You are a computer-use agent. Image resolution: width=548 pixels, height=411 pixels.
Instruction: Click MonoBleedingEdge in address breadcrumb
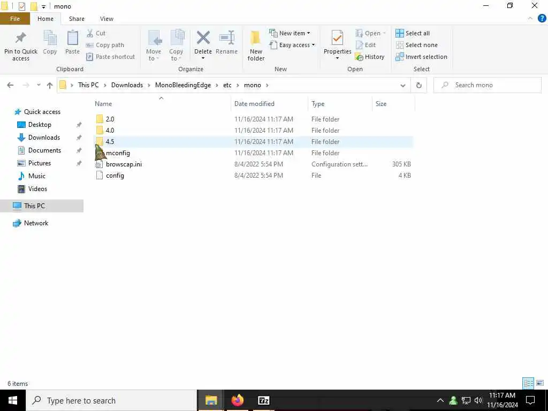[183, 85]
